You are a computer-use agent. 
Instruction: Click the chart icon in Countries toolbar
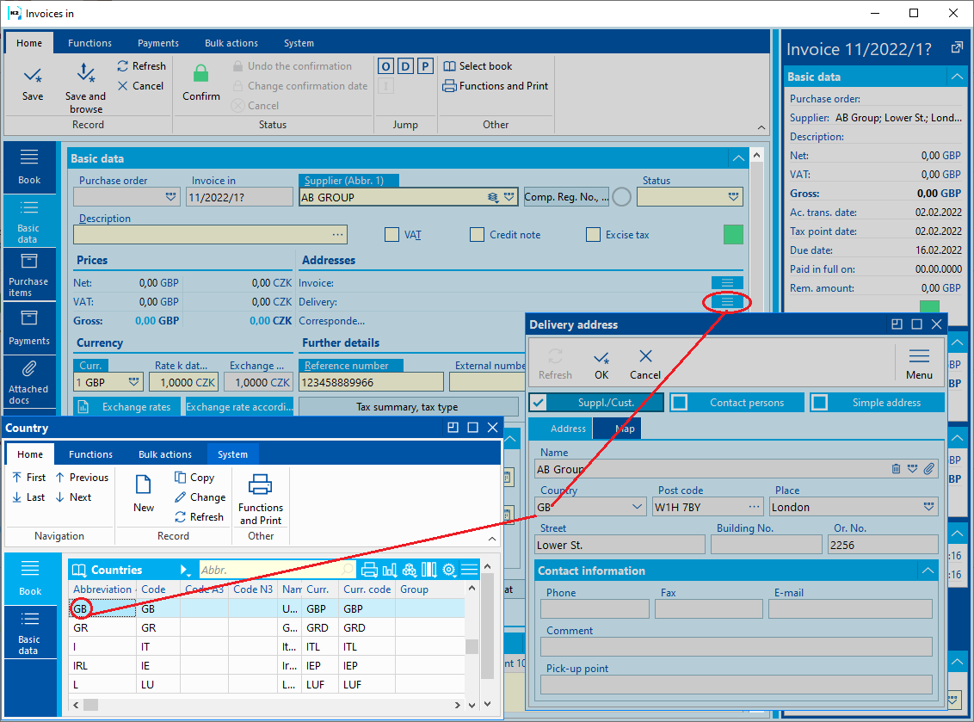pos(390,570)
